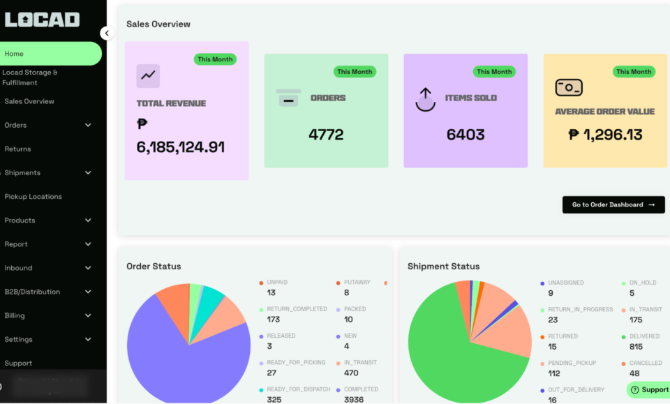This screenshot has width=670, height=404.
Task: Navigate to Pickup Locations
Action: (33, 197)
